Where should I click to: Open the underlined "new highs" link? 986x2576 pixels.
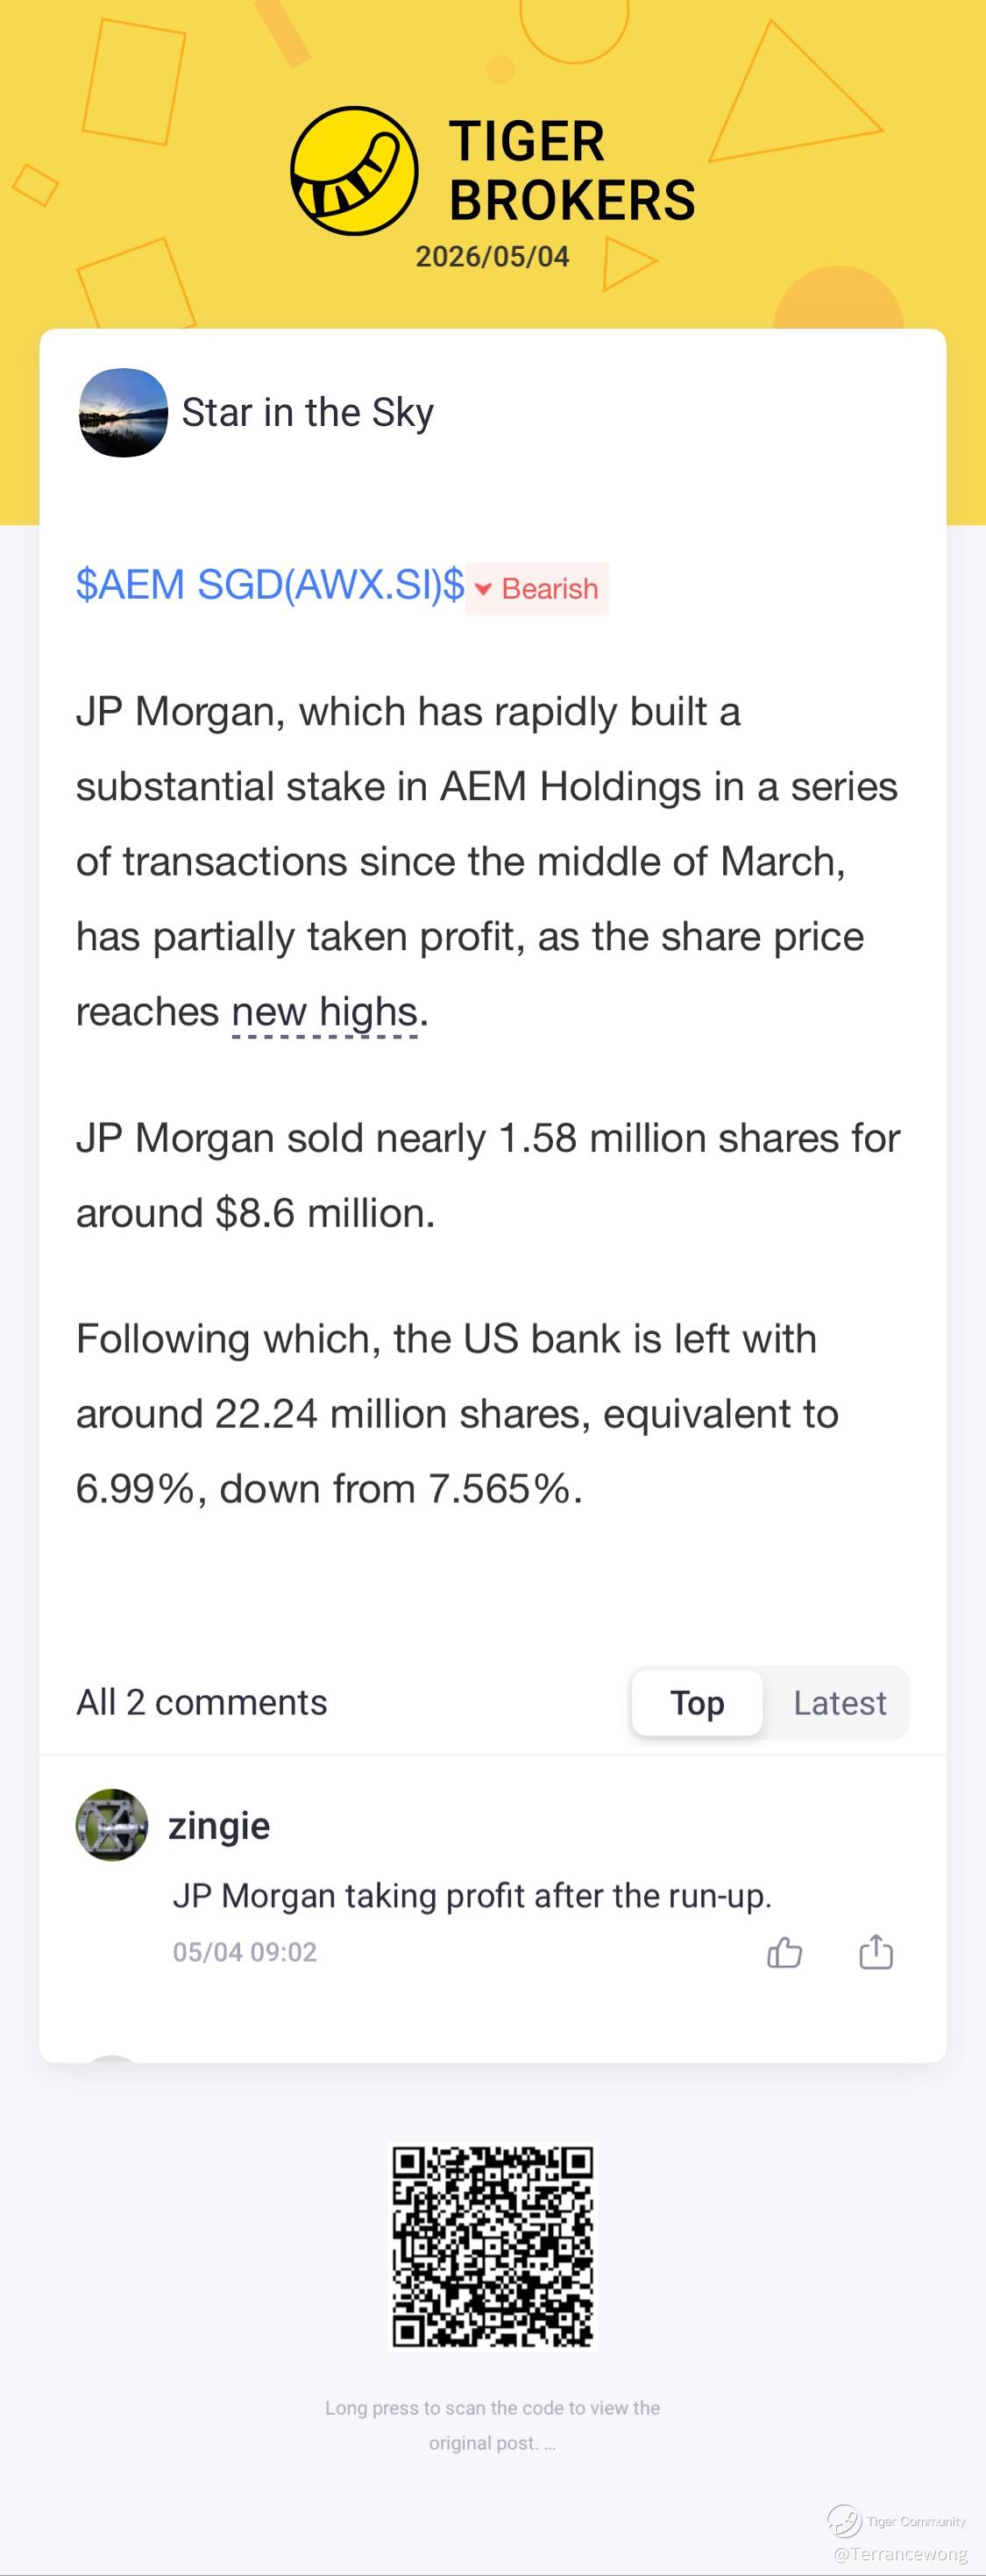pos(324,1011)
